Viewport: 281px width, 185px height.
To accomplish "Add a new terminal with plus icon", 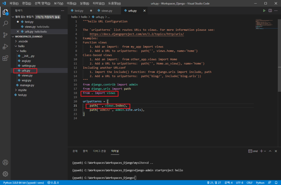I will (x=261, y=151).
